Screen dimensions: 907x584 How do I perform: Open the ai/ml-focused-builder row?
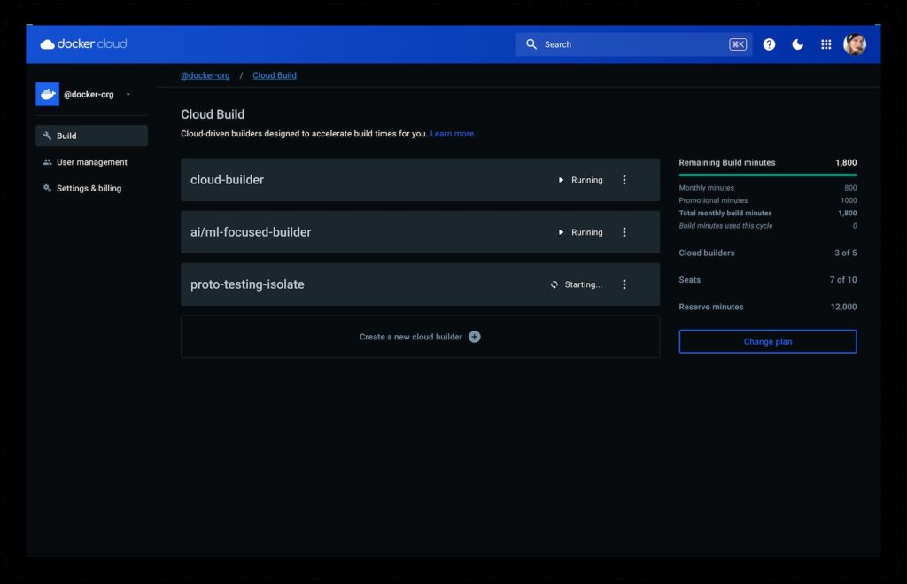coord(420,232)
